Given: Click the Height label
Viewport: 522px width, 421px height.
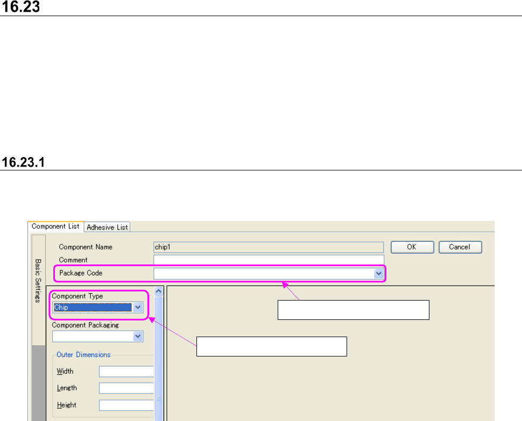Looking at the screenshot, I should point(66,405).
